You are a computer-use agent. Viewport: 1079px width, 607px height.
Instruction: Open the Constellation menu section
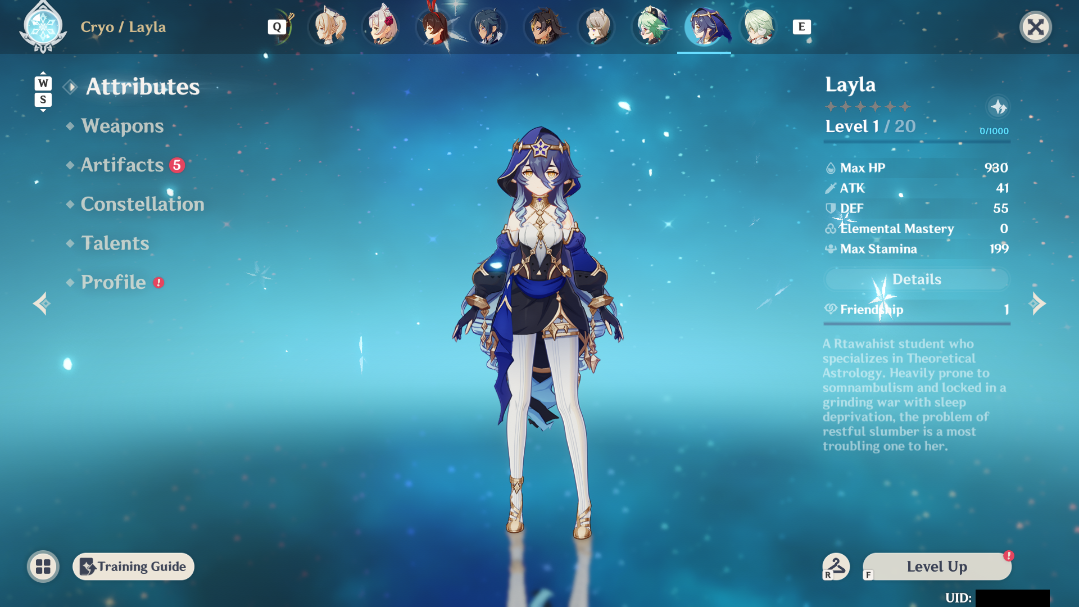click(143, 204)
